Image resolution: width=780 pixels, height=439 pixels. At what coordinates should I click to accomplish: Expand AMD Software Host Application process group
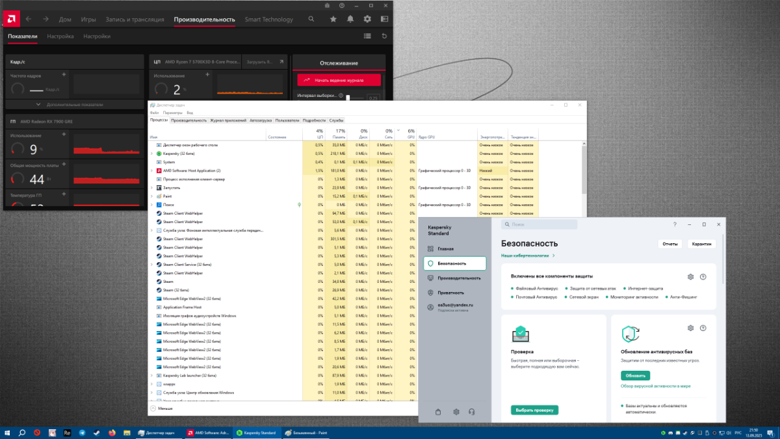click(152, 170)
